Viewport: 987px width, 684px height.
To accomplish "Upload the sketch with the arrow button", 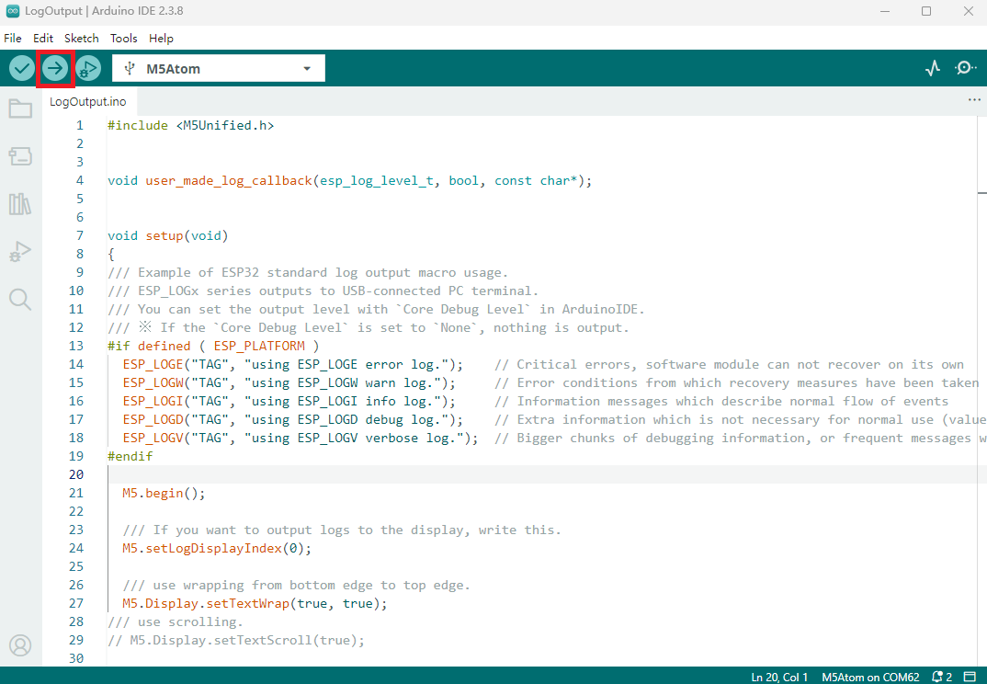I will (x=55, y=68).
